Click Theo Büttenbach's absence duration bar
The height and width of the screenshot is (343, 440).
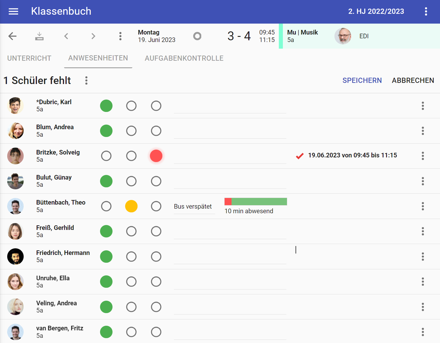click(256, 201)
